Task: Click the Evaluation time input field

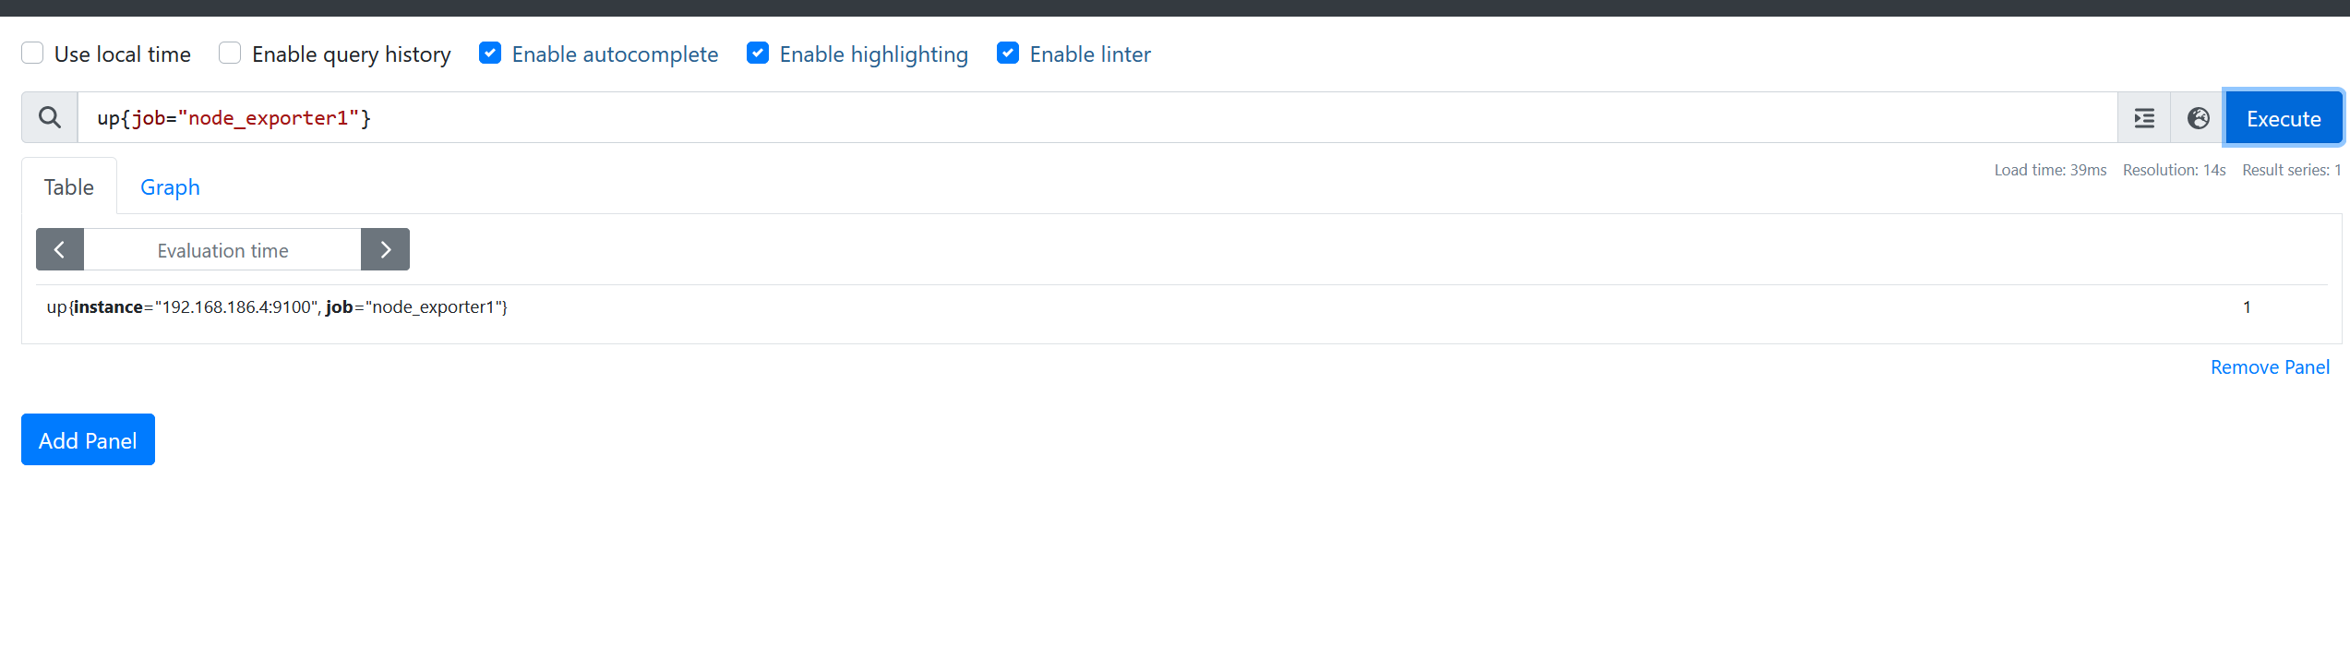Action: click(x=222, y=250)
